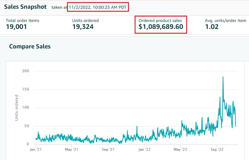Click the May '22 x-axis label
This screenshot has width=249, height=160.
[x=180, y=149]
